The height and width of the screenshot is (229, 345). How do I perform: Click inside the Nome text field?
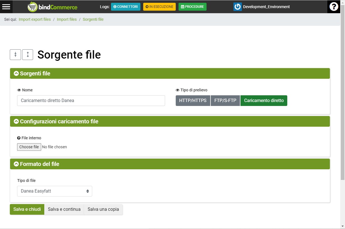[x=91, y=101]
